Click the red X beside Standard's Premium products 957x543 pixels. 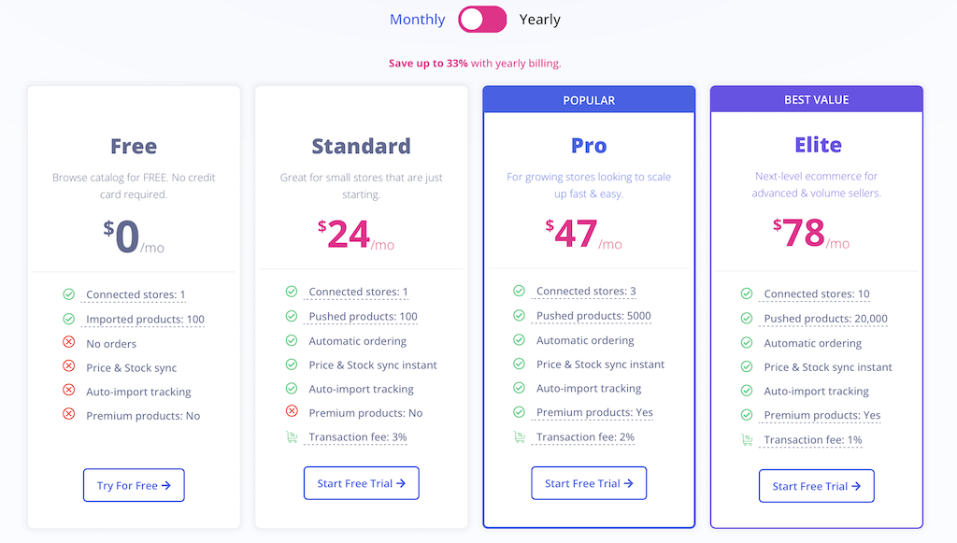293,413
